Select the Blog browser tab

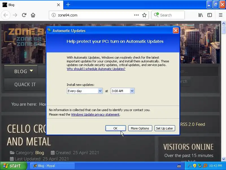(32, 5)
